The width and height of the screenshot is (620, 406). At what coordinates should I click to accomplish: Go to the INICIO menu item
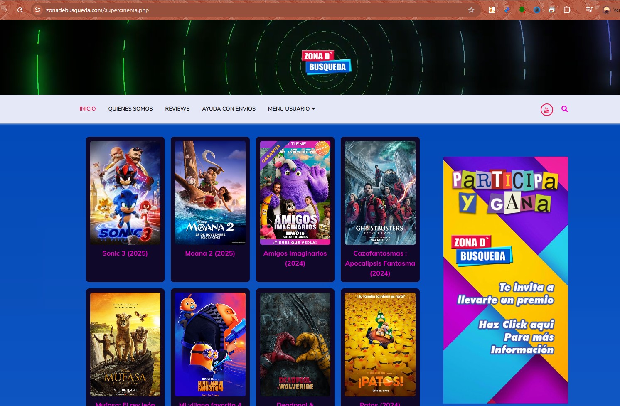coord(88,109)
